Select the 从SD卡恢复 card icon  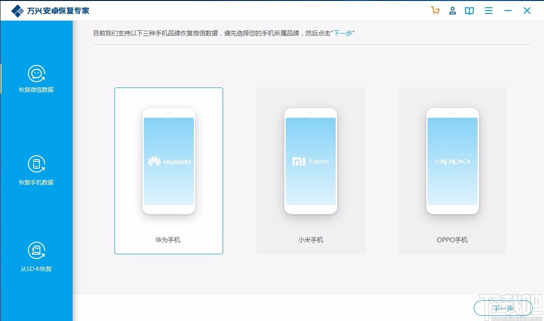[x=37, y=250]
